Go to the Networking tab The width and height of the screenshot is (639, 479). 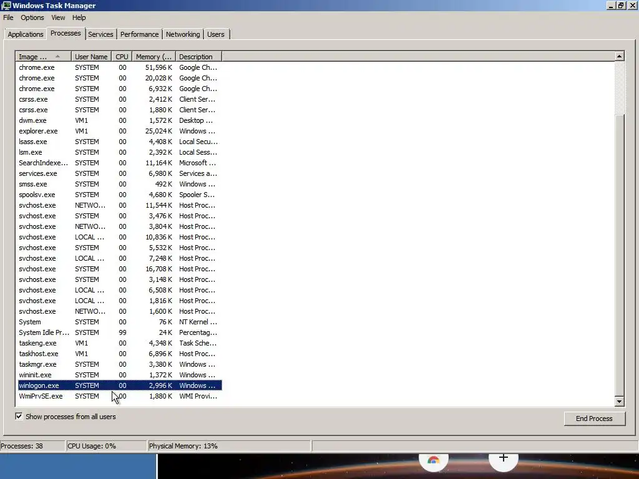point(183,34)
